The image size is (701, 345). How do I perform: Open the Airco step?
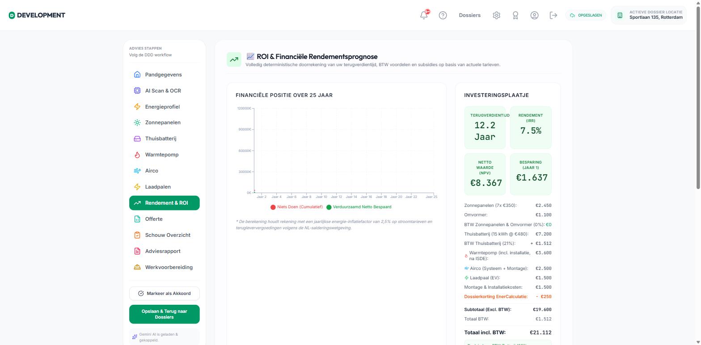(x=165, y=171)
